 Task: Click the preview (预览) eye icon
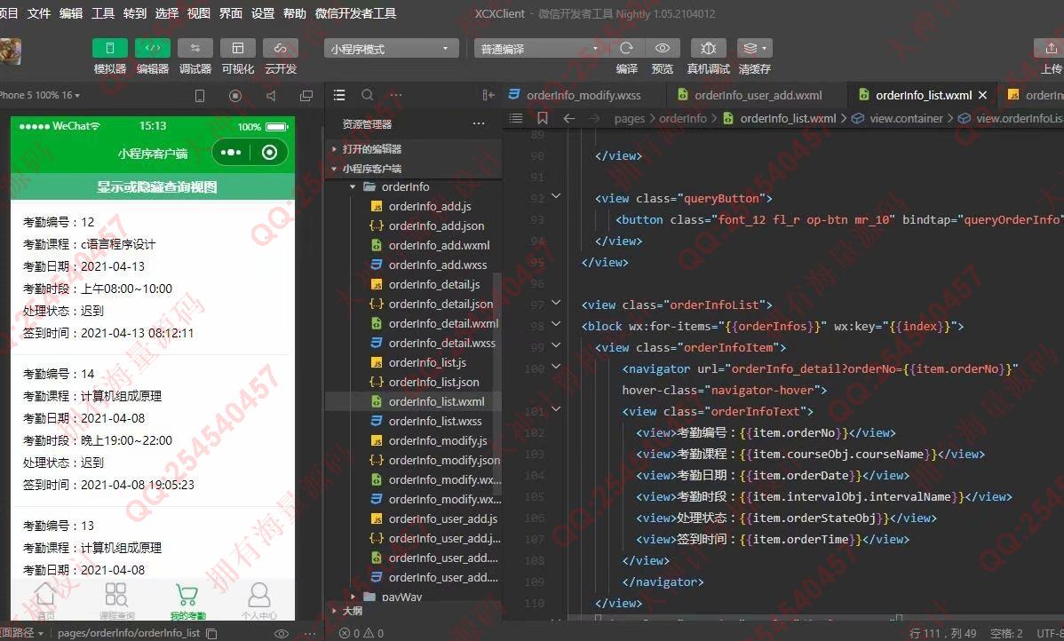click(x=663, y=48)
